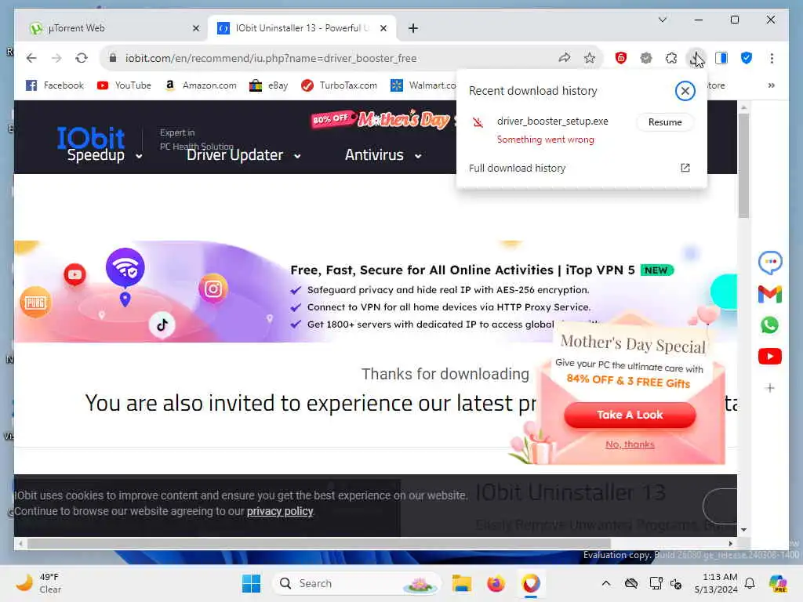Bookmark this page with the star
The height and width of the screenshot is (602, 803).
pyautogui.click(x=590, y=58)
